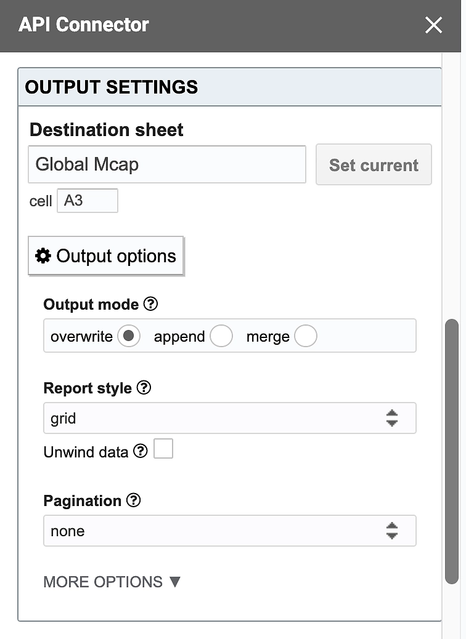Open the Pagination dropdown showing none
The width and height of the screenshot is (466, 639).
pyautogui.click(x=228, y=530)
